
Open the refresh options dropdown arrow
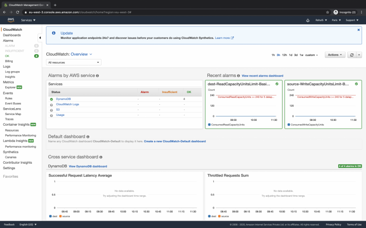click(359, 55)
